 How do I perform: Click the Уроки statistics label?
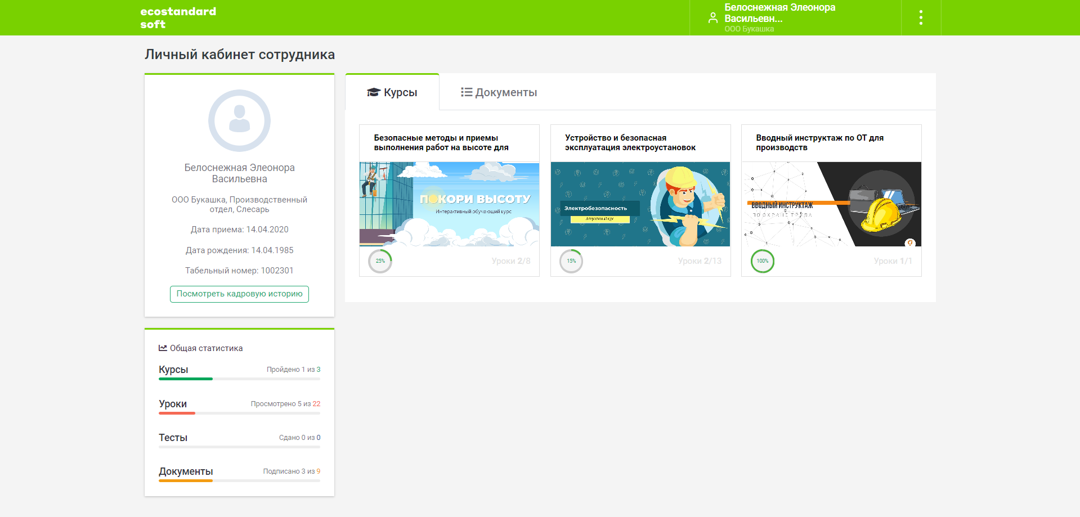173,404
